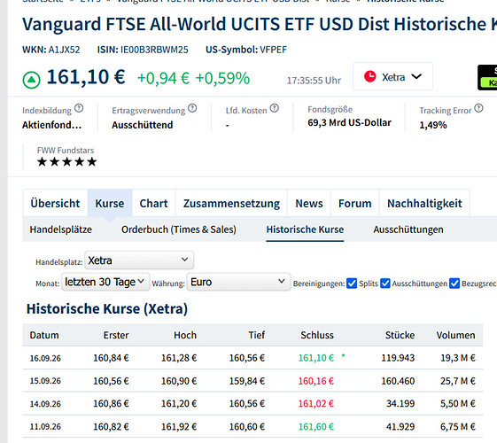Viewport: 497px width, 443px height.
Task: Click the Schluss column header
Action: pos(317,335)
